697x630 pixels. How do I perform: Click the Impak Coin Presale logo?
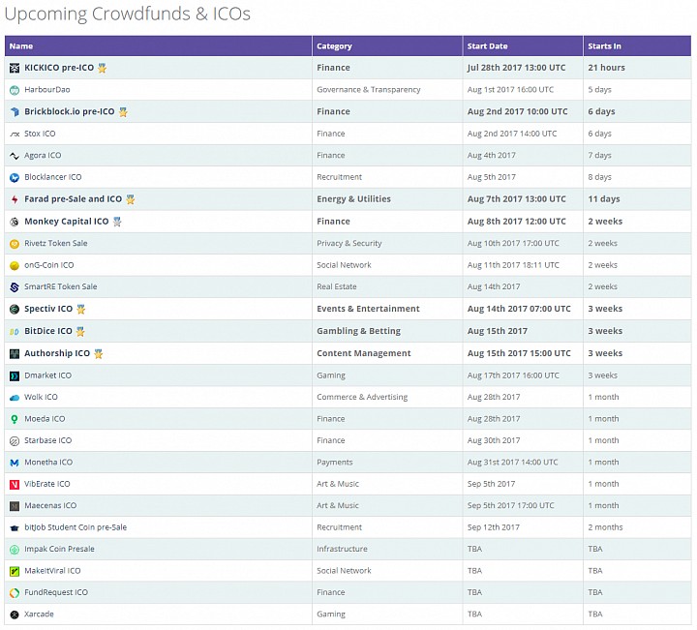(x=15, y=550)
